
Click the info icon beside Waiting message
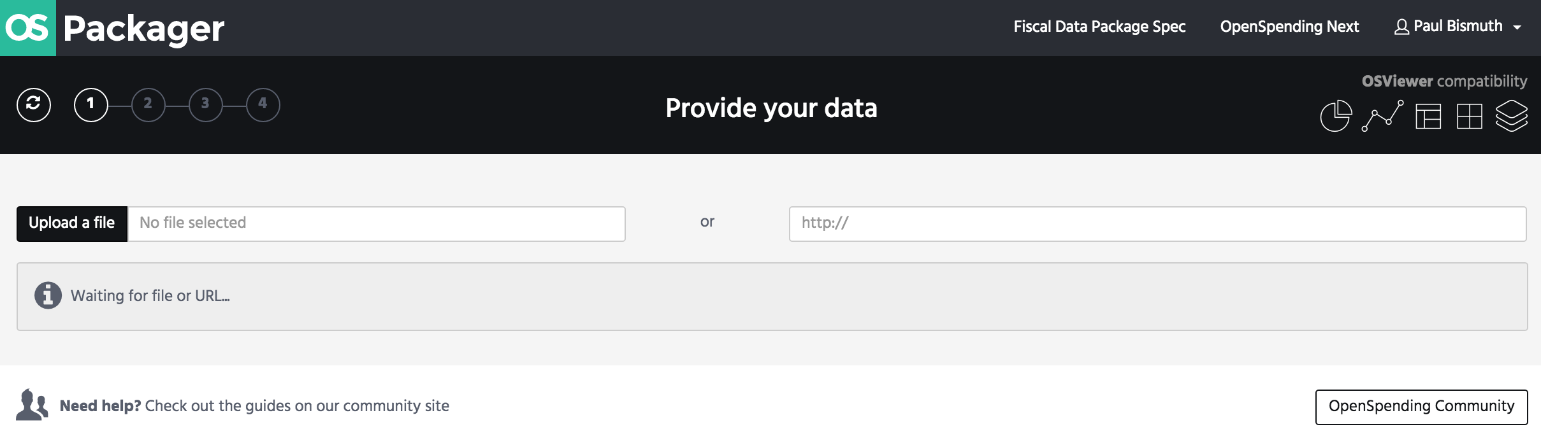48,295
